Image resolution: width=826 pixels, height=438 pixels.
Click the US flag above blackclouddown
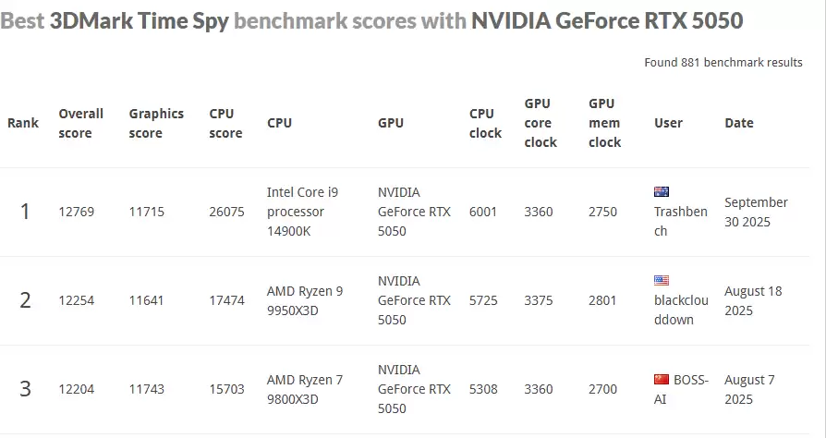662,281
